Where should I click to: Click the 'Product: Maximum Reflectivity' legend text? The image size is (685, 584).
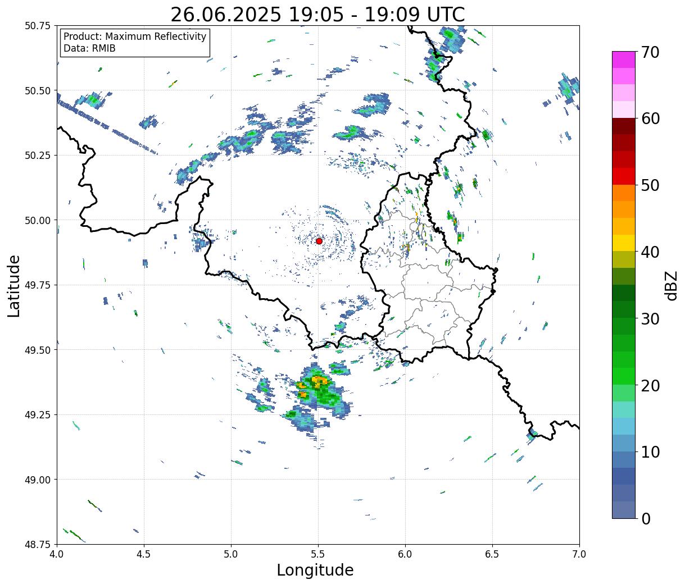(135, 36)
